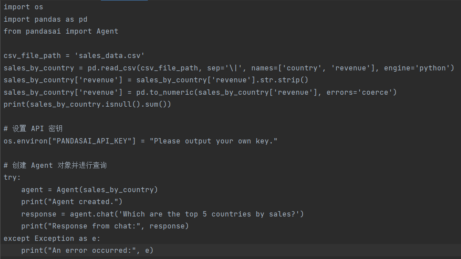Click the engine='python' argument
This screenshot has height=259, width=461.
(x=419, y=68)
